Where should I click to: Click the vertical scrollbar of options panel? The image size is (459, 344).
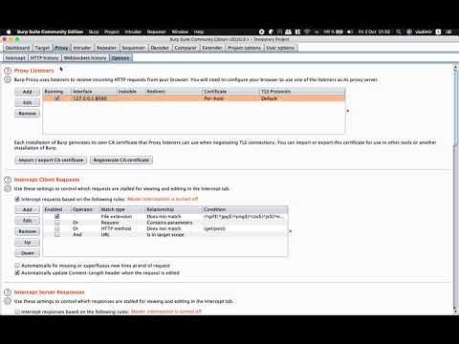coord(456,108)
